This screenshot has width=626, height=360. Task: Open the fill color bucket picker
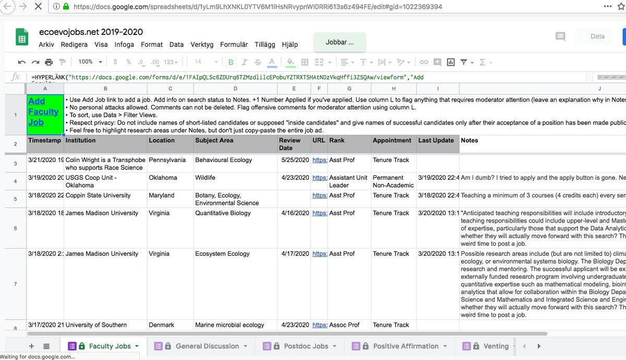click(x=291, y=63)
